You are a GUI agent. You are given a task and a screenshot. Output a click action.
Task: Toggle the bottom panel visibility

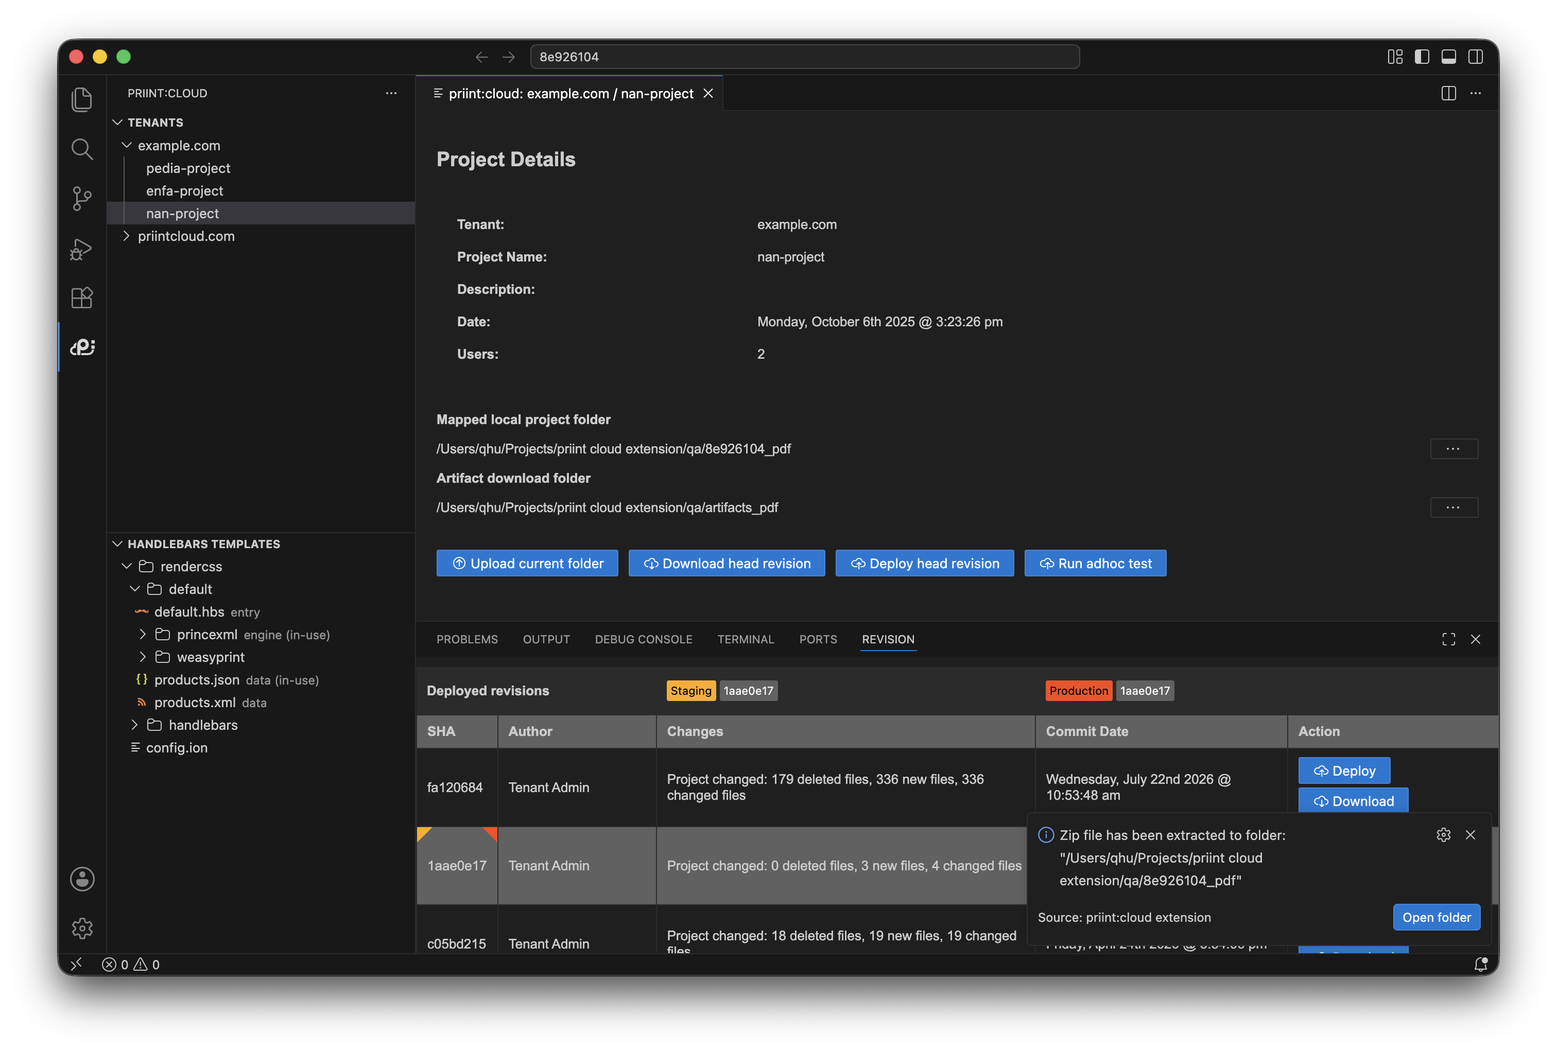click(1448, 57)
